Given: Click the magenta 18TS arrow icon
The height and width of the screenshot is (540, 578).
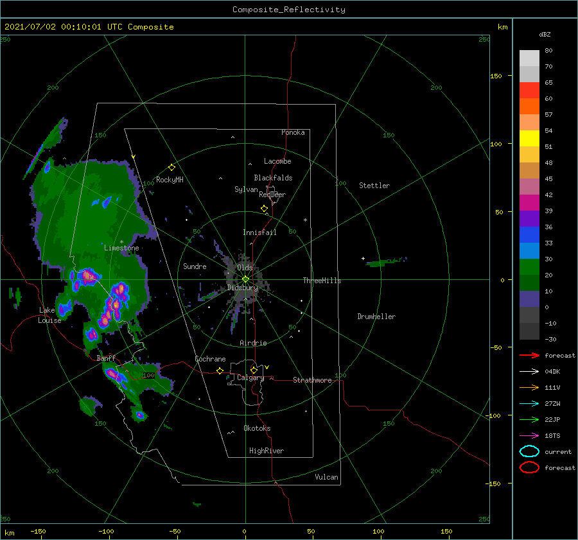Looking at the screenshot, I should [529, 436].
